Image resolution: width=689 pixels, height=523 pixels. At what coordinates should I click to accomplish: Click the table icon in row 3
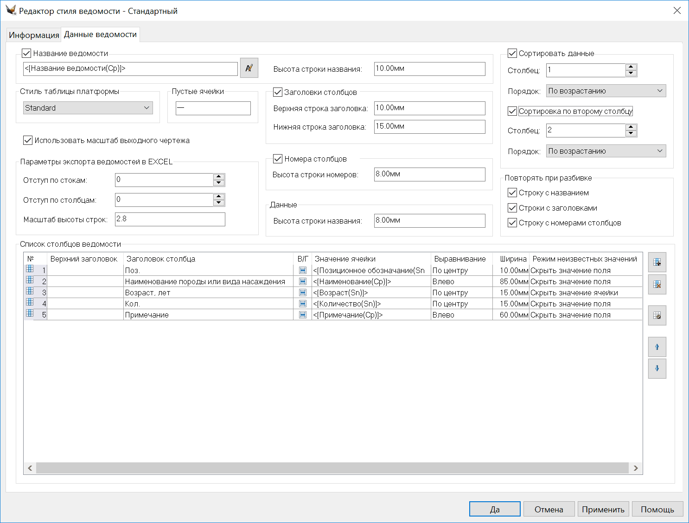(30, 291)
